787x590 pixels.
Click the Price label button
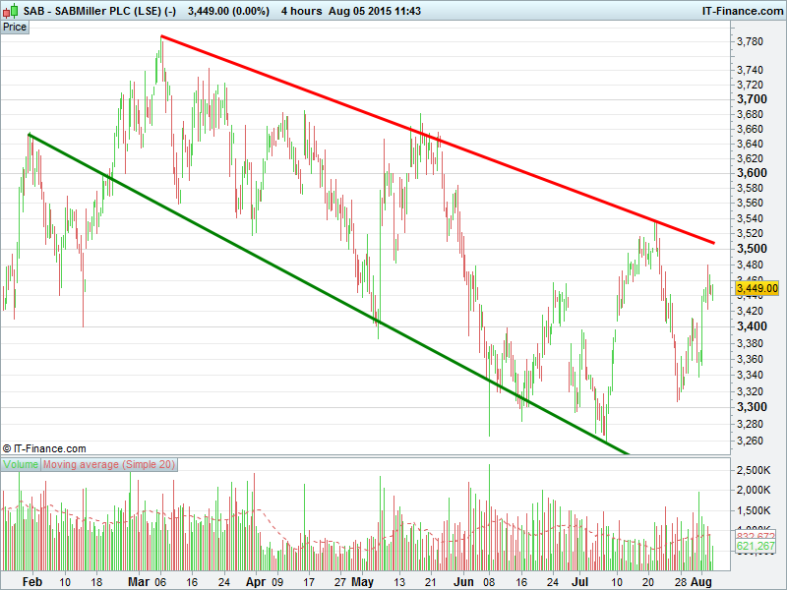tap(15, 28)
